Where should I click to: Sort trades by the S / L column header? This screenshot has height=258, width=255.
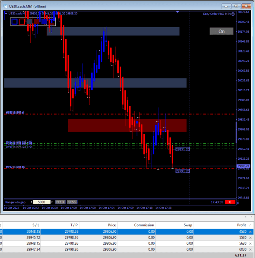[36, 225]
